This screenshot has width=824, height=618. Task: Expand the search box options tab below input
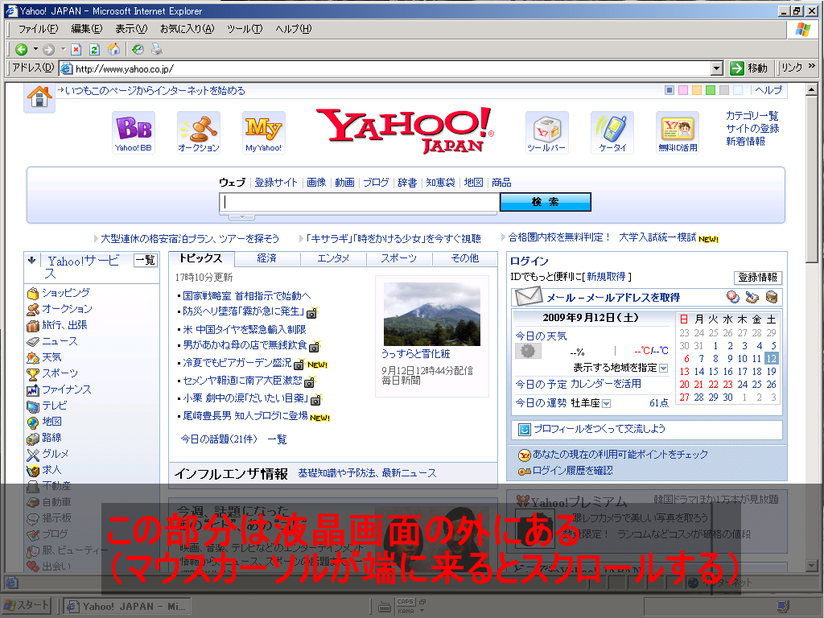[x=241, y=216]
